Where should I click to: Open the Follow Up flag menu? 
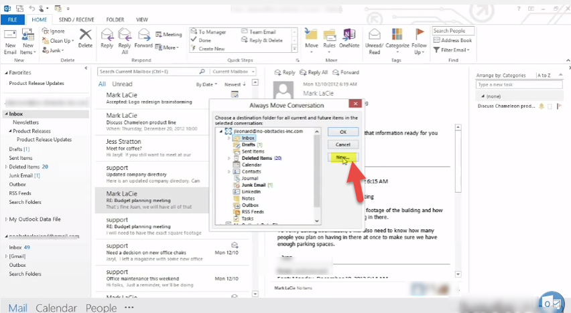pyautogui.click(x=419, y=41)
